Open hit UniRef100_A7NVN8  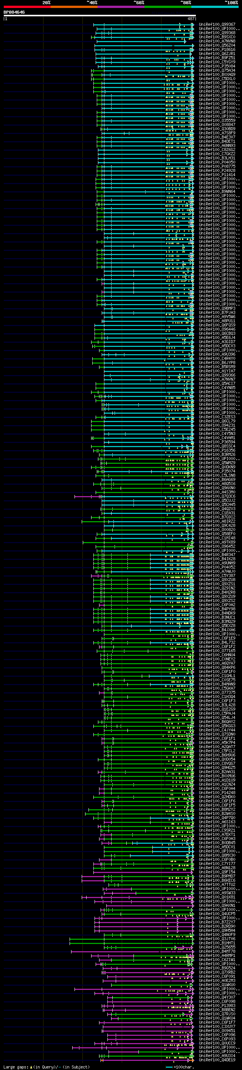pos(217,41)
